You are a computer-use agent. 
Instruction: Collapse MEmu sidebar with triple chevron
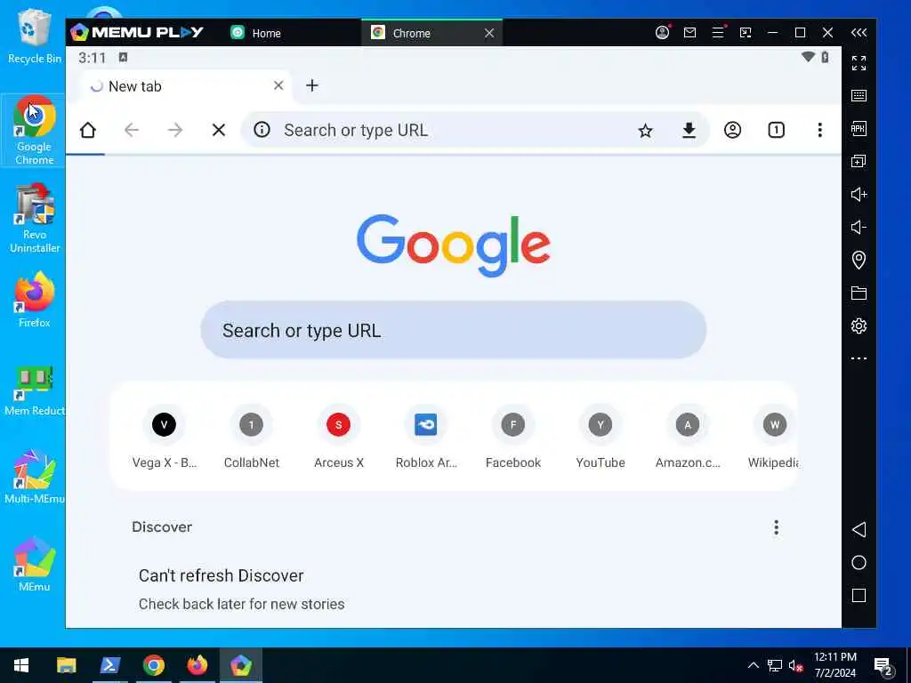859,33
